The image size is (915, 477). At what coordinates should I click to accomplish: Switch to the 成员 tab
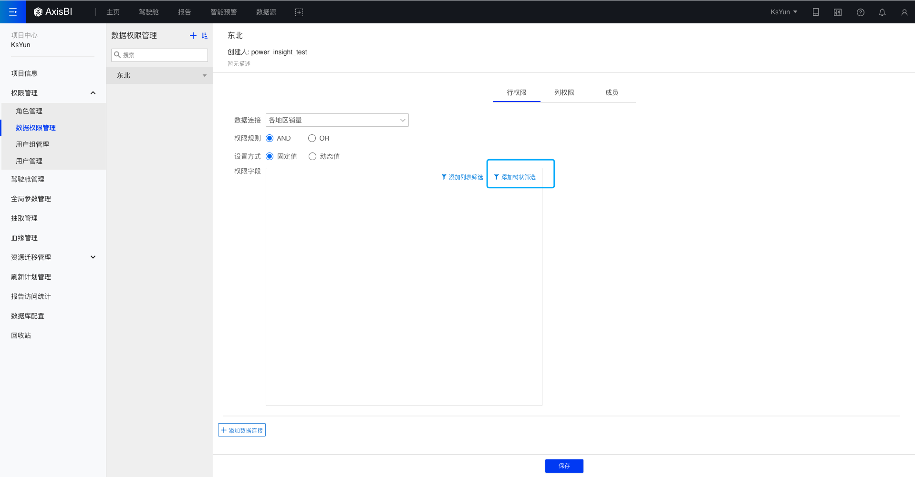[612, 92]
